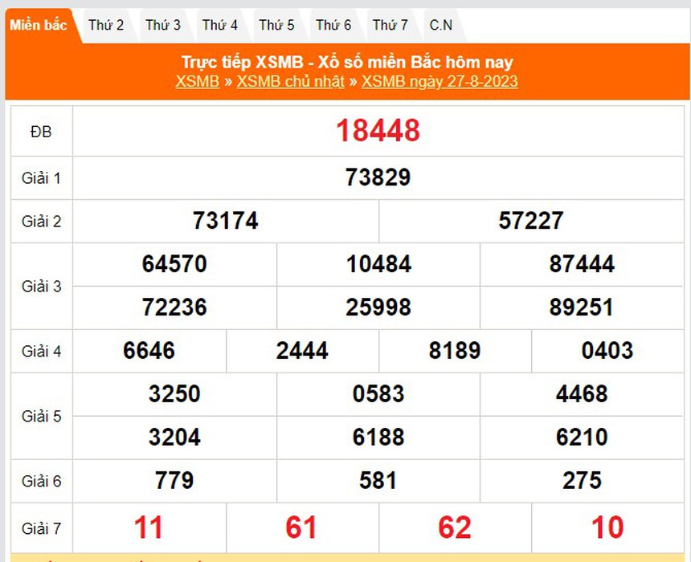Select the red Giải 7 number 62
691x562 pixels.
pos(455,527)
